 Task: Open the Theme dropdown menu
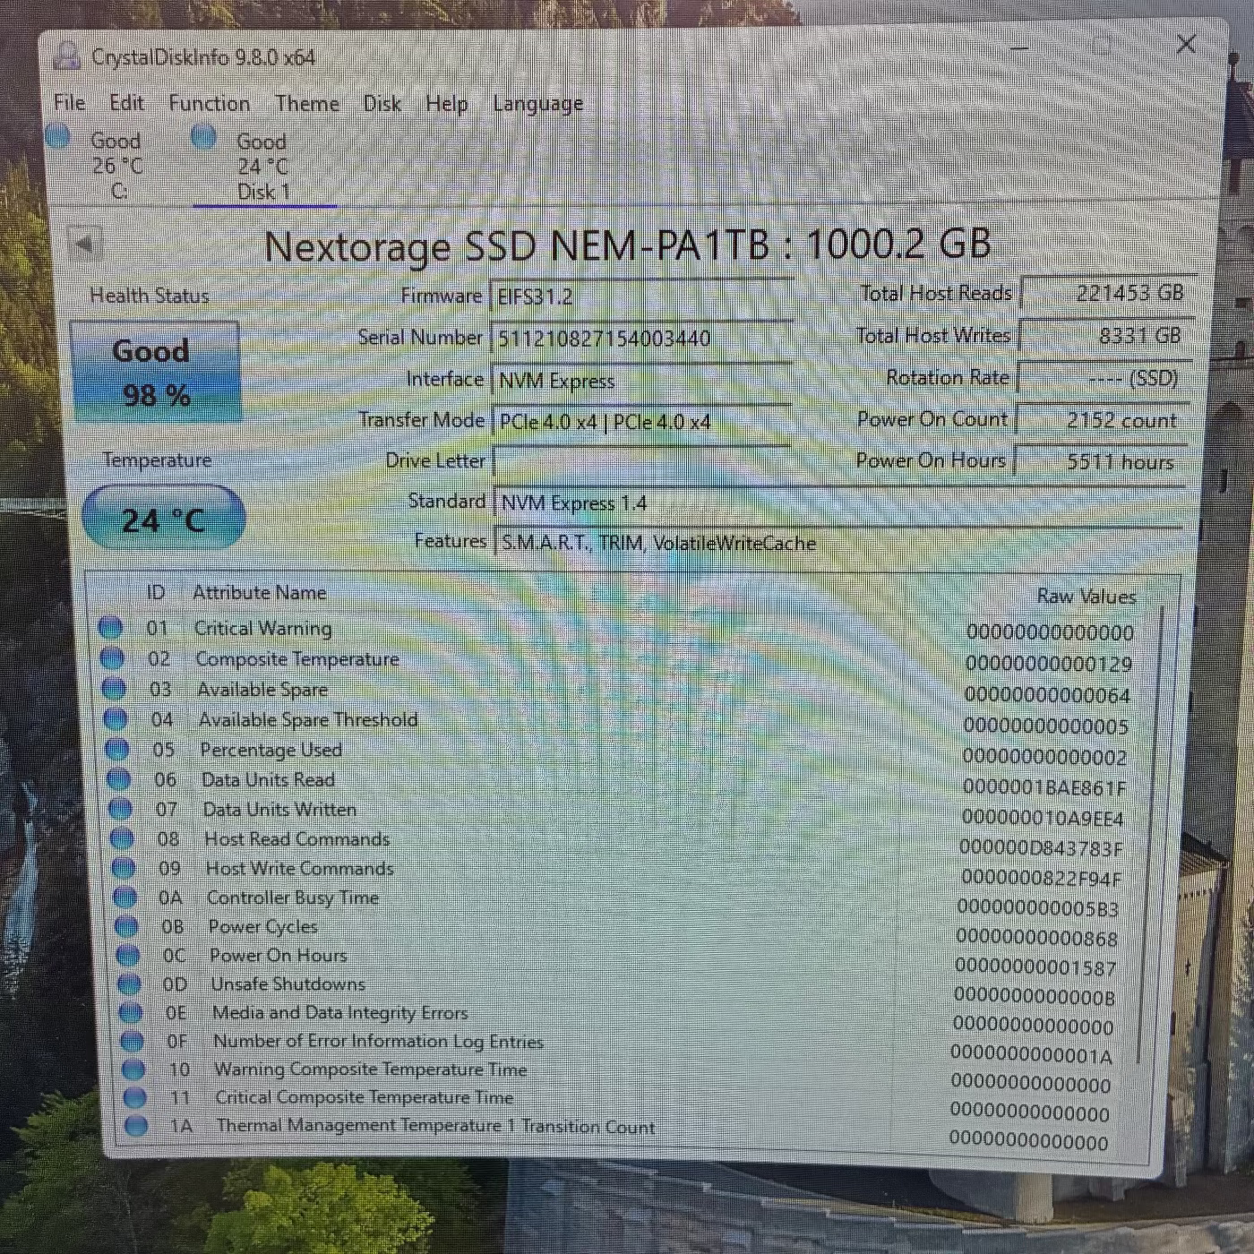[x=306, y=104]
